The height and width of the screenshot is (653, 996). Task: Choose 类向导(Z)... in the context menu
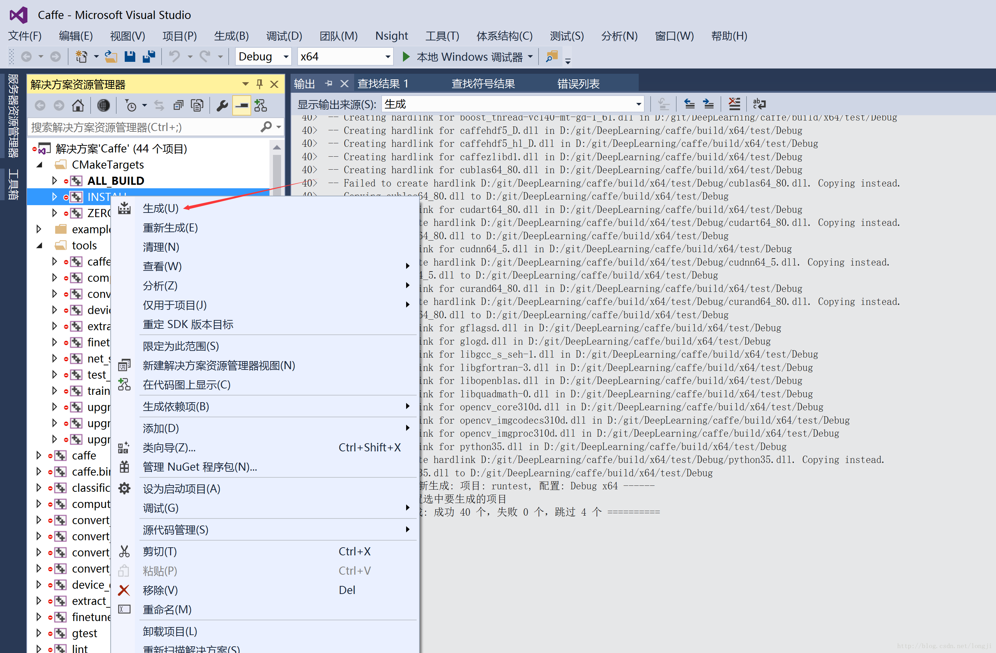(169, 448)
